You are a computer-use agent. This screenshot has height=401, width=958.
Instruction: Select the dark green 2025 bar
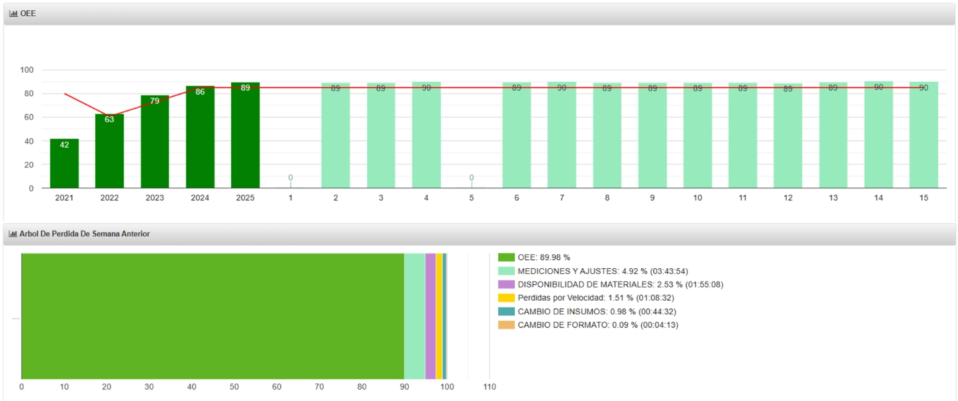pyautogui.click(x=245, y=135)
